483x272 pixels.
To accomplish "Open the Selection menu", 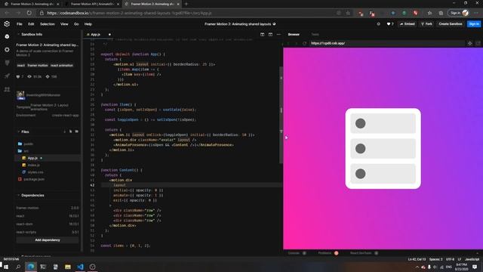I will (47, 24).
